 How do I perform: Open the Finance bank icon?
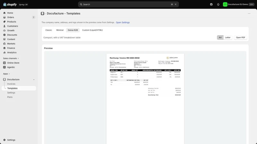[4, 48]
